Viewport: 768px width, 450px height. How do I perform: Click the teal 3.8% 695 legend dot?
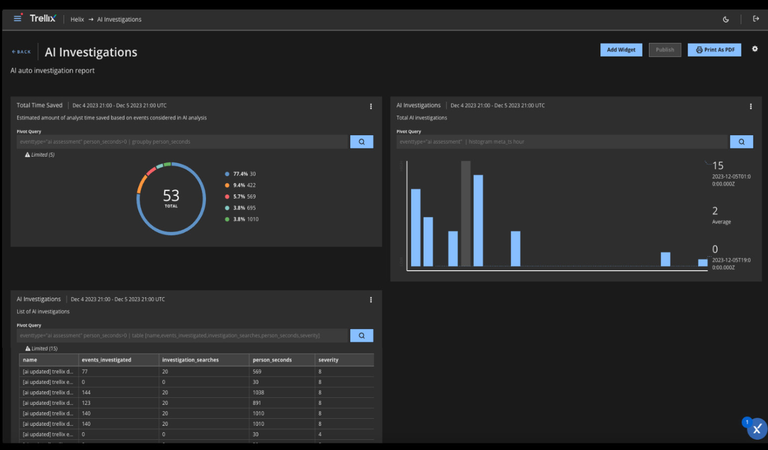coord(227,208)
